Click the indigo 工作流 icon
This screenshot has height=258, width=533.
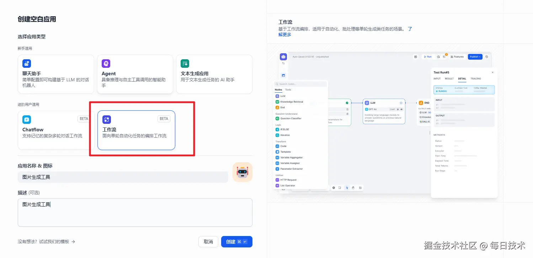tap(107, 120)
